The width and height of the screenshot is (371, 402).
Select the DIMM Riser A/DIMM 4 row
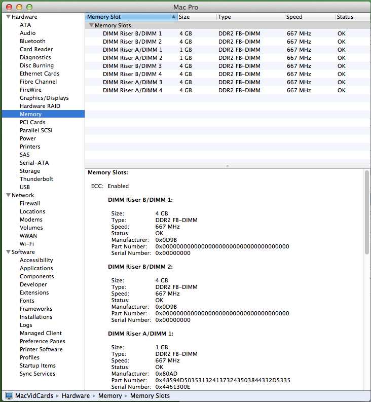pyautogui.click(x=228, y=90)
